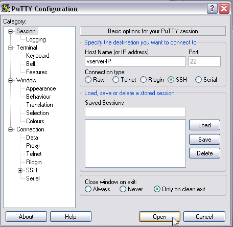This screenshot has width=233, height=227.
Task: Open the Rlogin category in tree
Action: pos(34,162)
